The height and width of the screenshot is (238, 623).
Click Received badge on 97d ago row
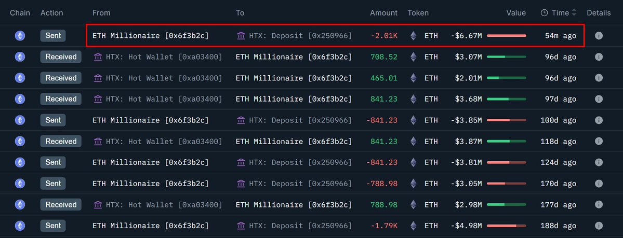click(x=61, y=99)
